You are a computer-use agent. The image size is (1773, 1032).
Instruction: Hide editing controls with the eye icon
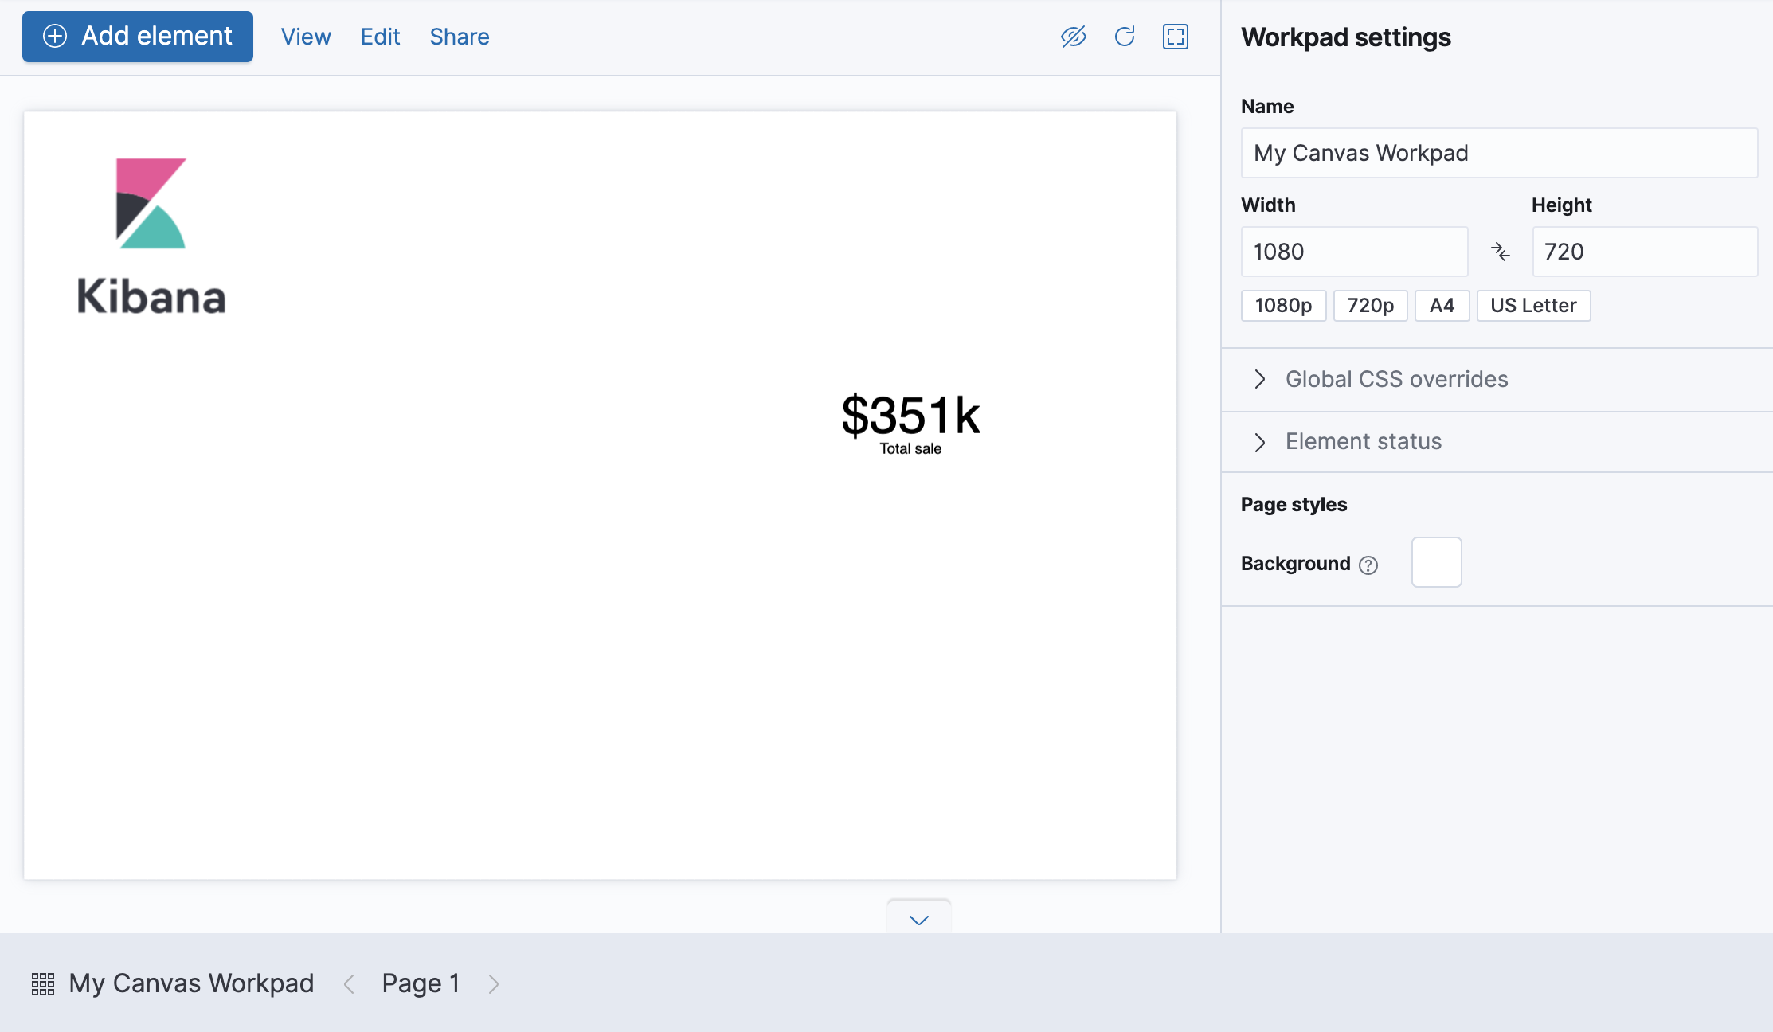(1074, 37)
